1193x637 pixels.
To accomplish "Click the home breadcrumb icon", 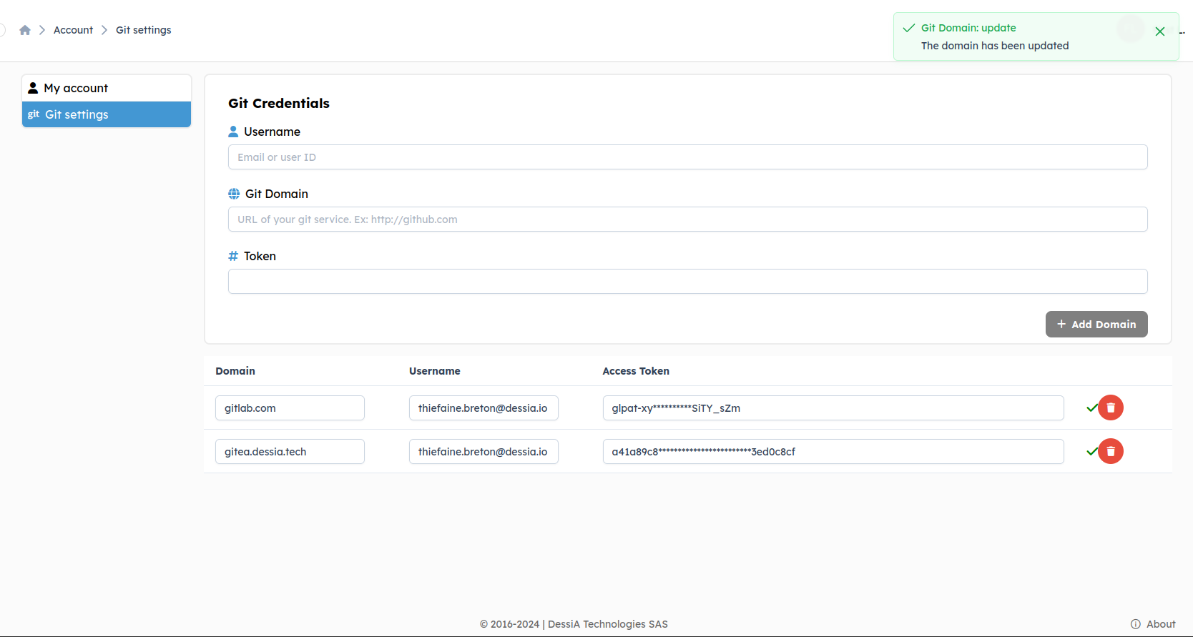I will (x=25, y=30).
